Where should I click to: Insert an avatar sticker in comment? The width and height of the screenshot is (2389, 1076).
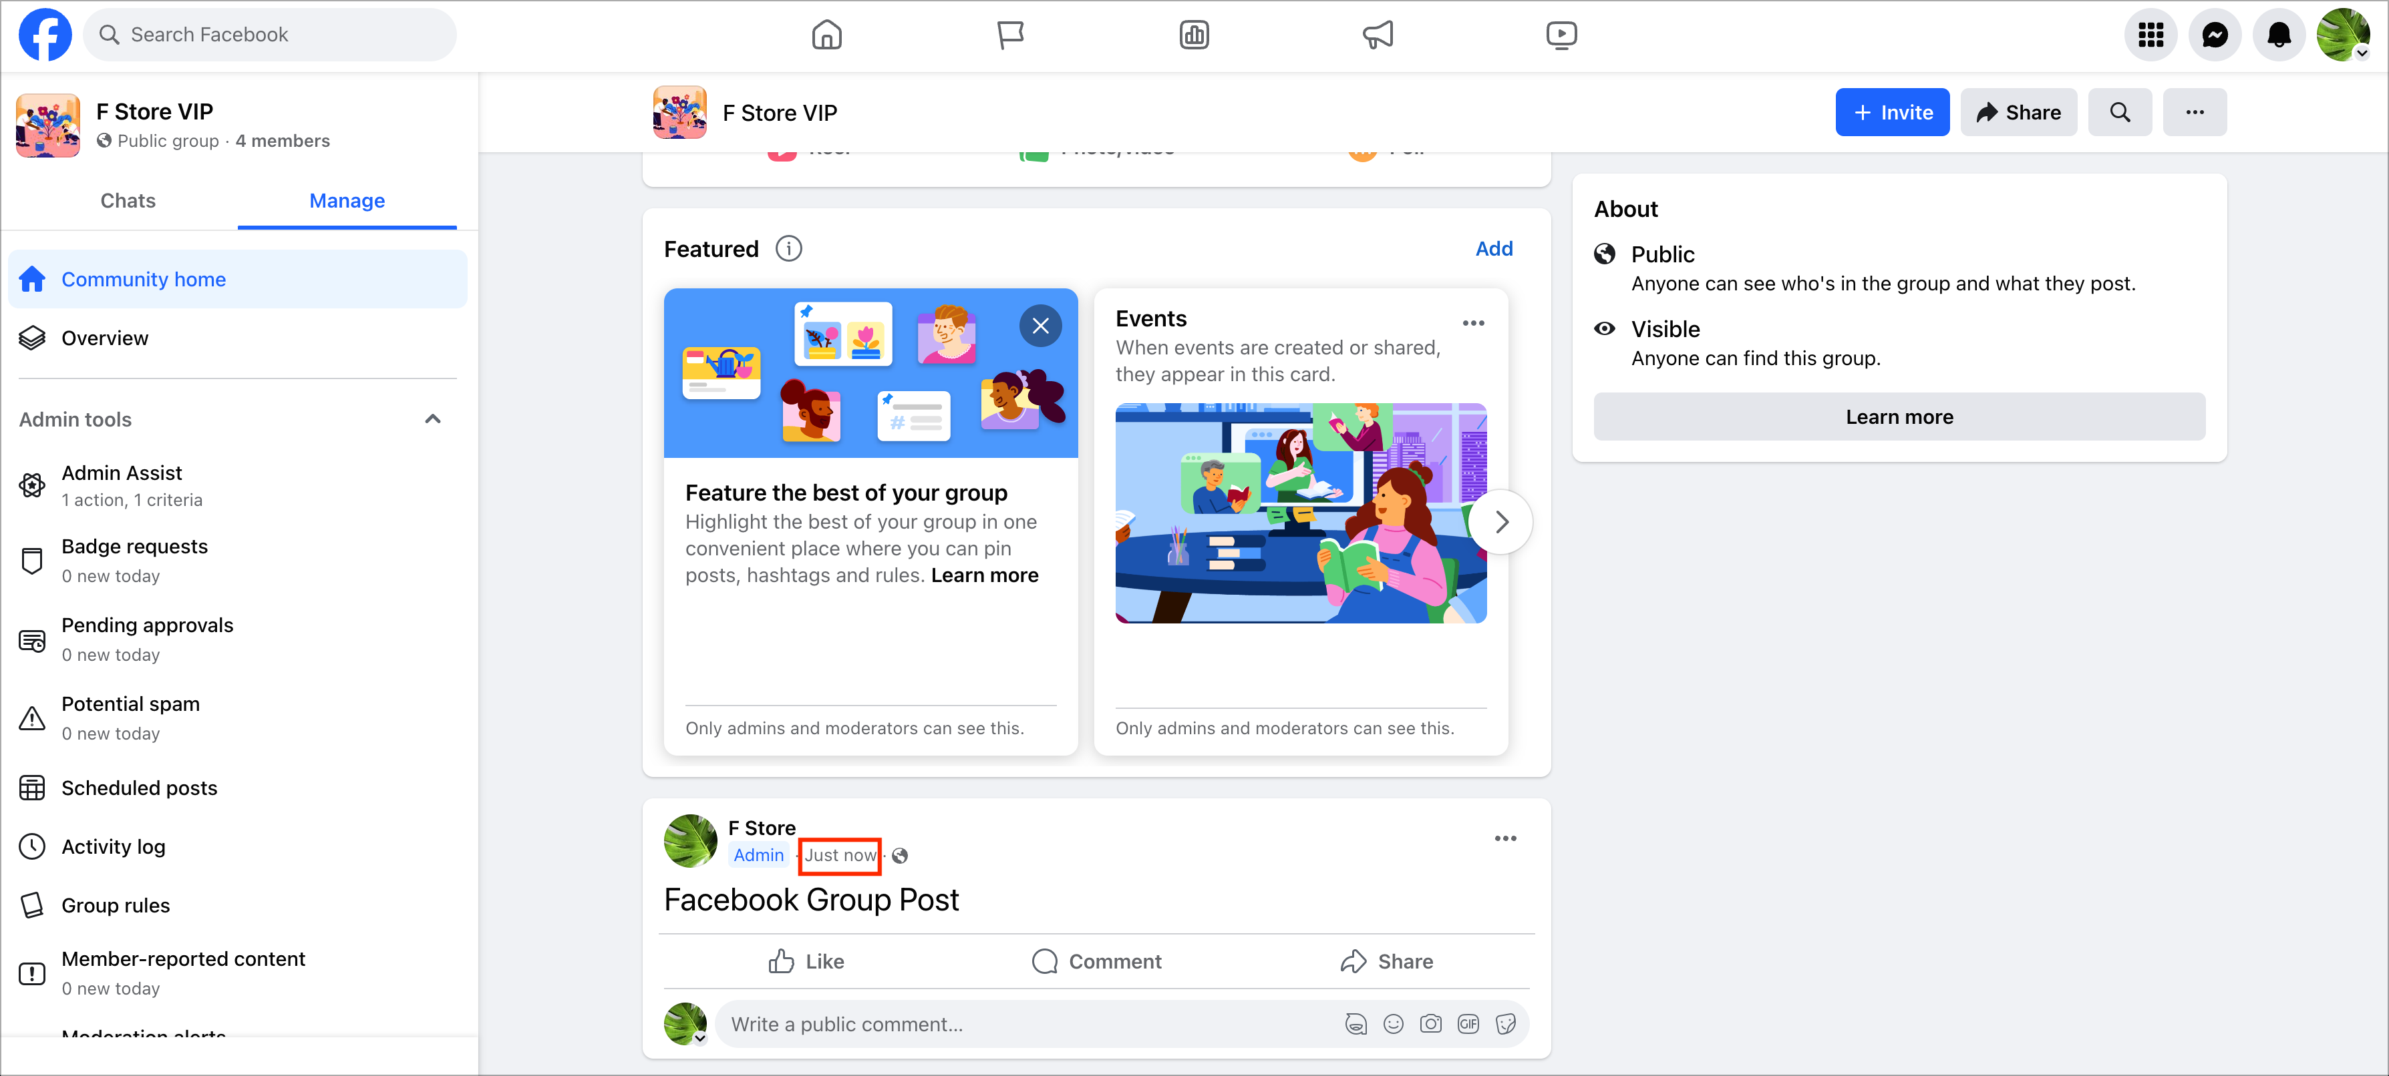pos(1356,1024)
